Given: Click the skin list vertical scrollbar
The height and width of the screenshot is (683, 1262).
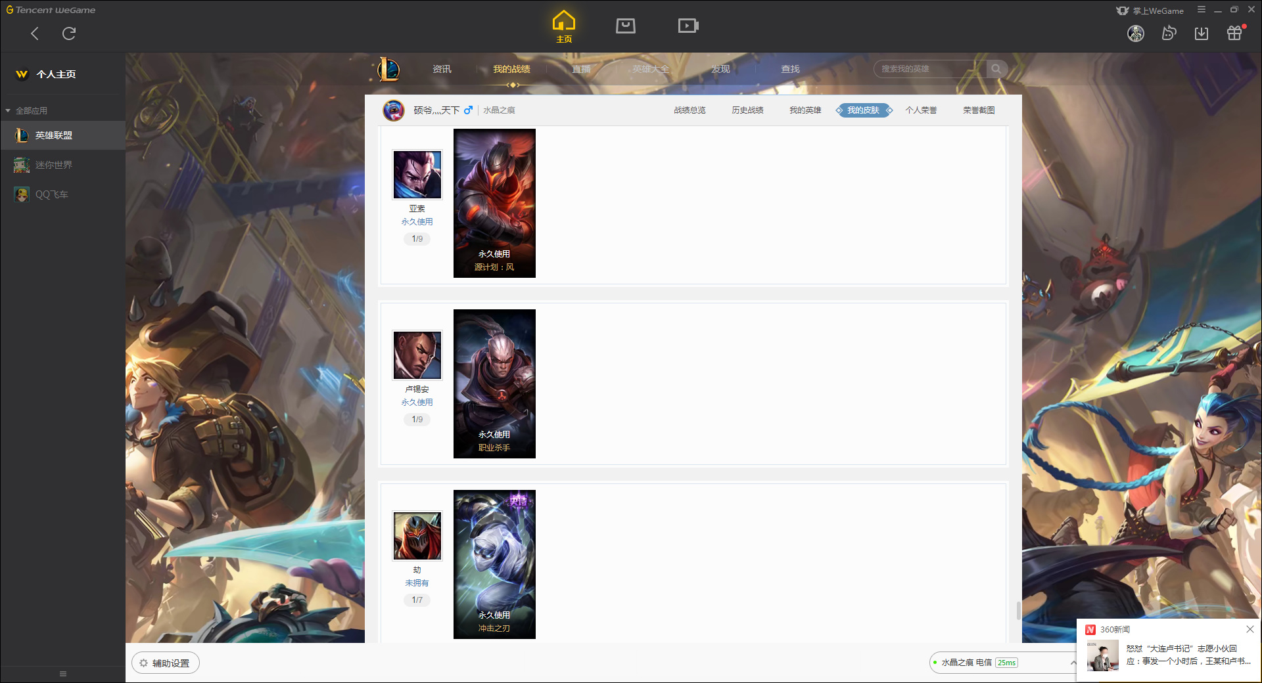Looking at the screenshot, I should click(x=1019, y=611).
